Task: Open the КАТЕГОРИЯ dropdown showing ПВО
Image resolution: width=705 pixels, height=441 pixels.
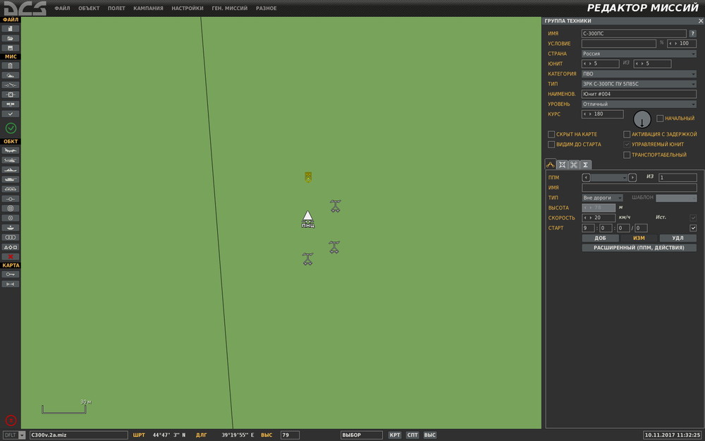Action: (639, 74)
